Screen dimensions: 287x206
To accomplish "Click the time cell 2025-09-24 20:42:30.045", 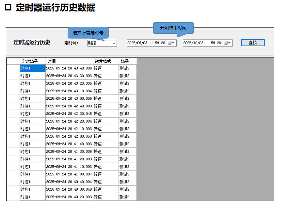I will coord(69,114).
